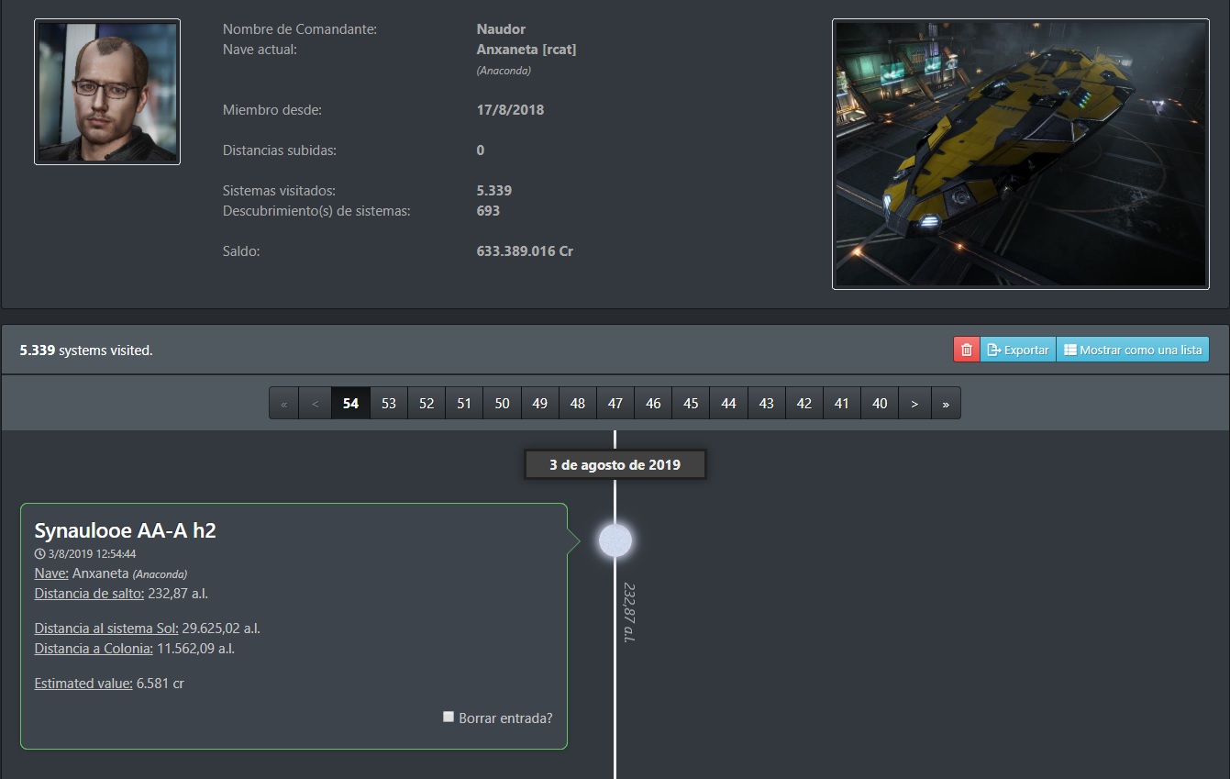Click commander name Naudor
The height and width of the screenshot is (779, 1230).
(501, 29)
